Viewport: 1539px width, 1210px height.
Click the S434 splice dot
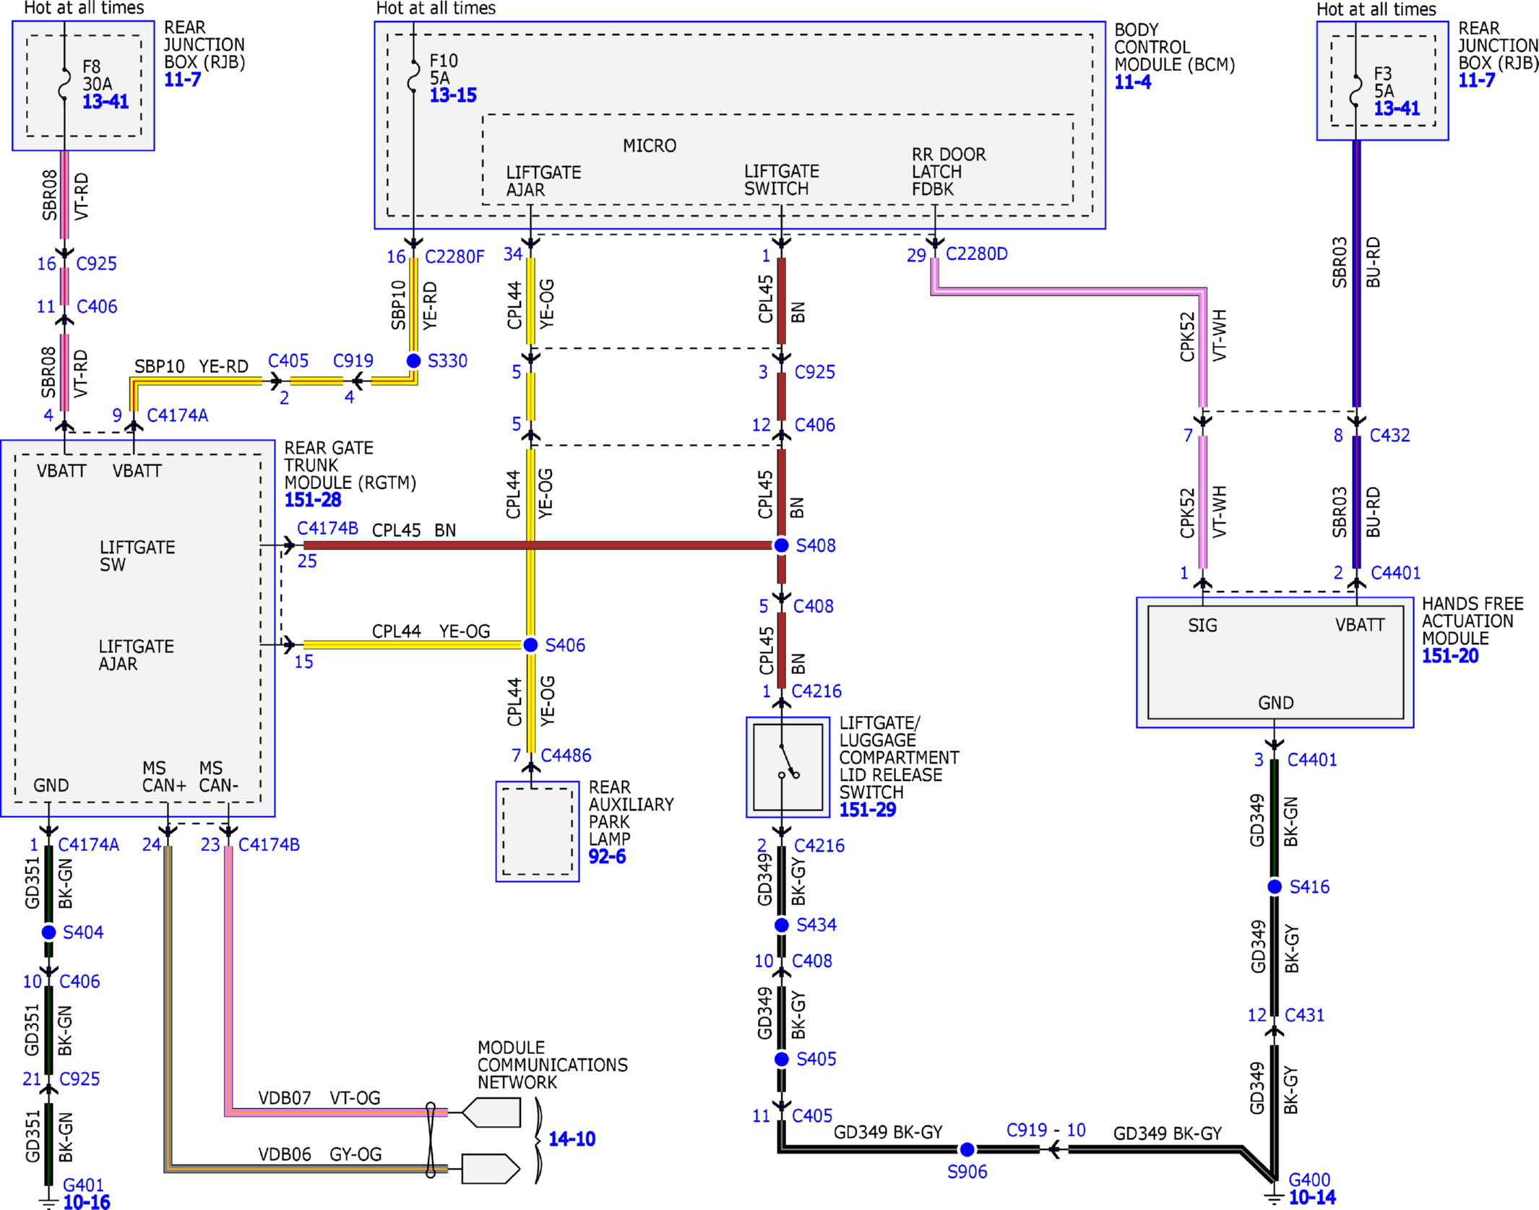pyautogui.click(x=781, y=925)
